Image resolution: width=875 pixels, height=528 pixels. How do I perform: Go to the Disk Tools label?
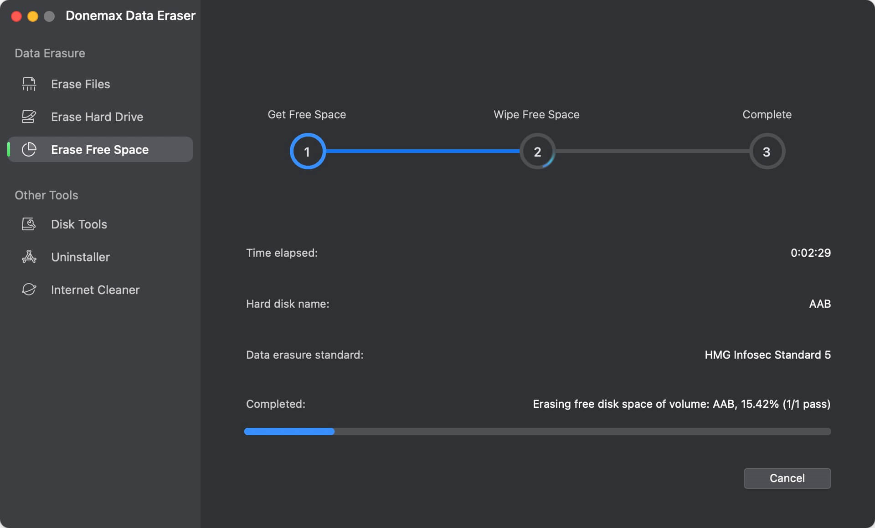(79, 224)
